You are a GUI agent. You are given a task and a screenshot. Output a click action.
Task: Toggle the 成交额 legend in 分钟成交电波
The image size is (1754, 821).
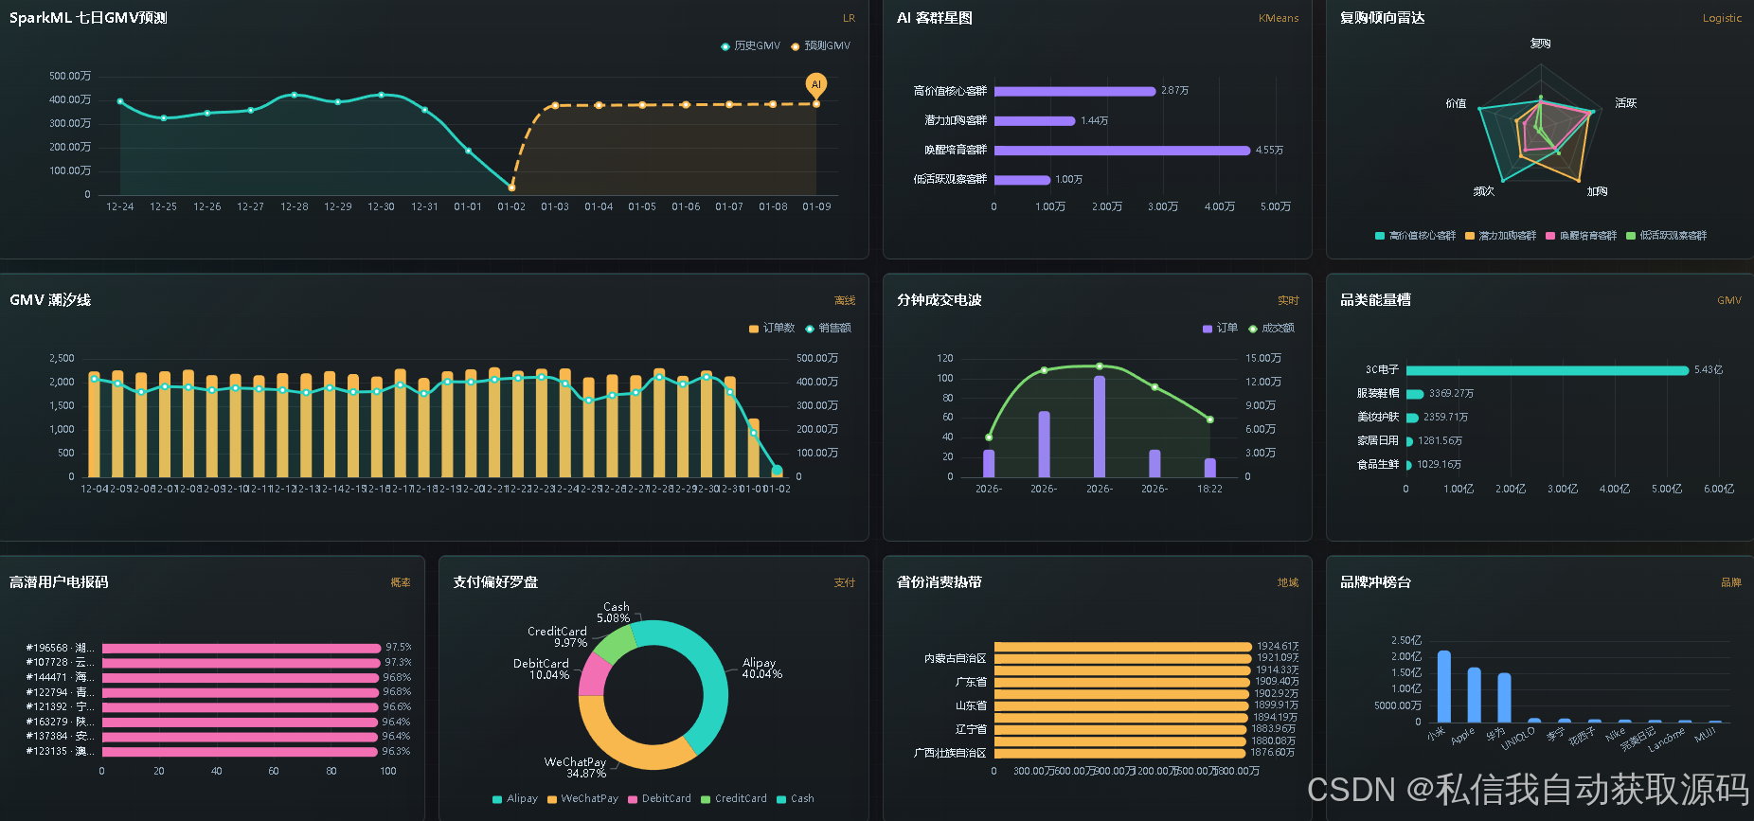(x=1271, y=329)
